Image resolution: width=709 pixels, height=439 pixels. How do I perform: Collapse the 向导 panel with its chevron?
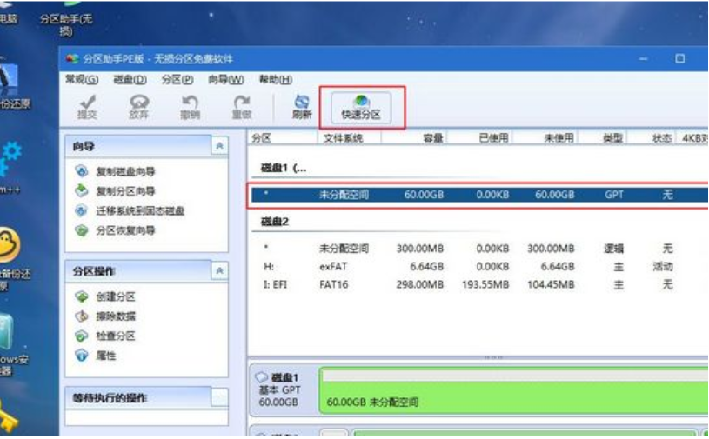tap(220, 146)
